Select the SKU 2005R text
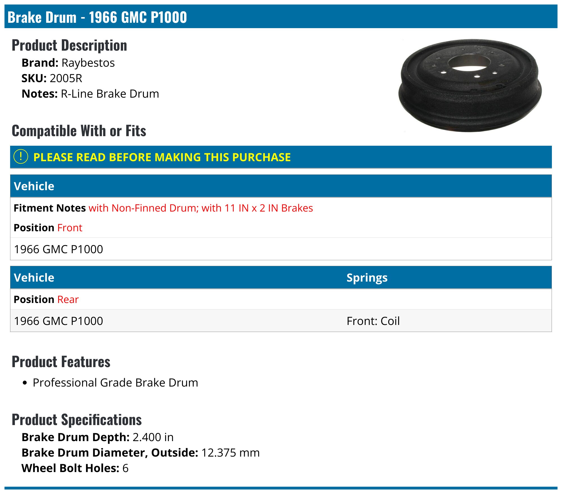562x494 pixels. [x=52, y=78]
